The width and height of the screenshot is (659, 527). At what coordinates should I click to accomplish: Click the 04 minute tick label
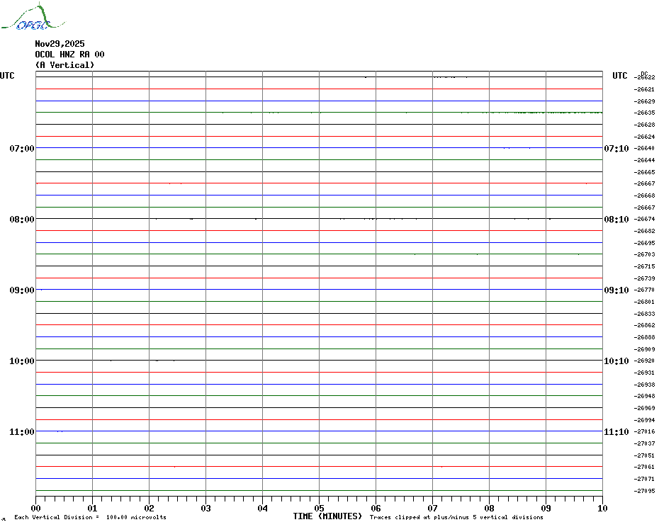point(263,509)
